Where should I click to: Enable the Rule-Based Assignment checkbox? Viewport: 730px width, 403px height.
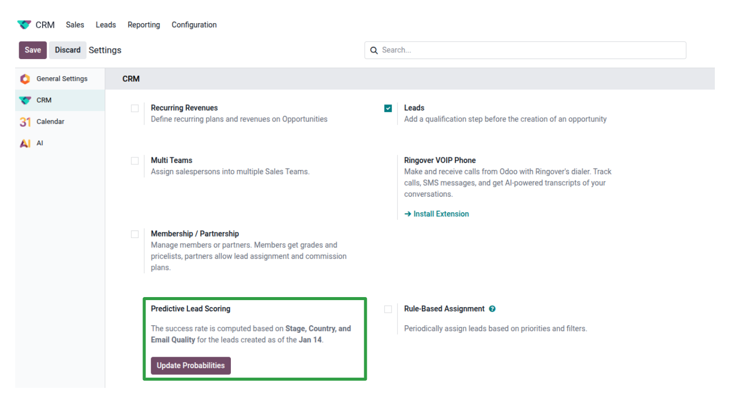click(388, 309)
